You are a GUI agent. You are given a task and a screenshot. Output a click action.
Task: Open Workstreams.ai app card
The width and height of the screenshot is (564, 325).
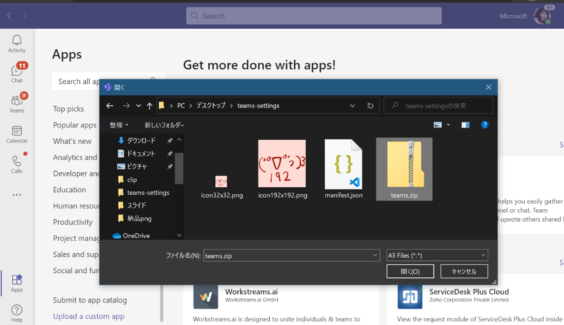coord(281,305)
